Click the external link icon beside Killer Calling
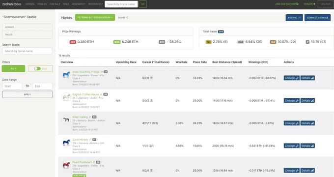The height and width of the screenshot is (177, 334). 90,117
